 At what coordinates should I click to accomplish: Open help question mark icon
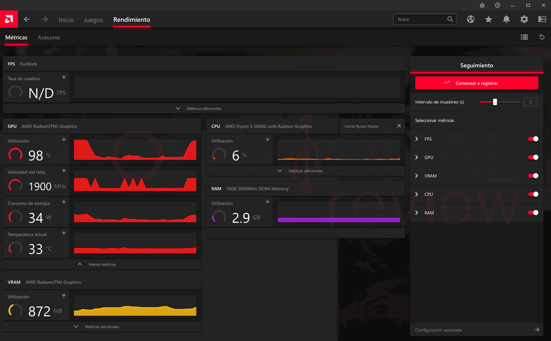498,5
